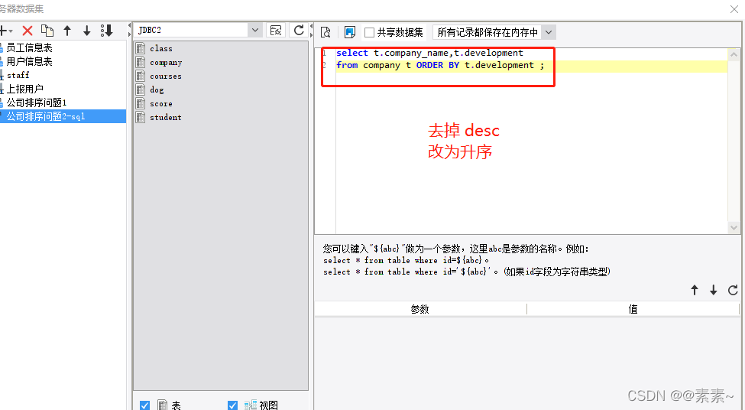
Task: Uncheck the 表 checkbox
Action: [x=145, y=405]
